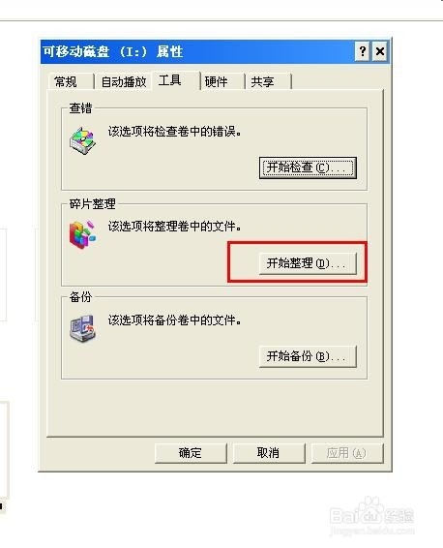
Task: Dismiss dialog using 取消 button
Action: pyautogui.click(x=269, y=453)
